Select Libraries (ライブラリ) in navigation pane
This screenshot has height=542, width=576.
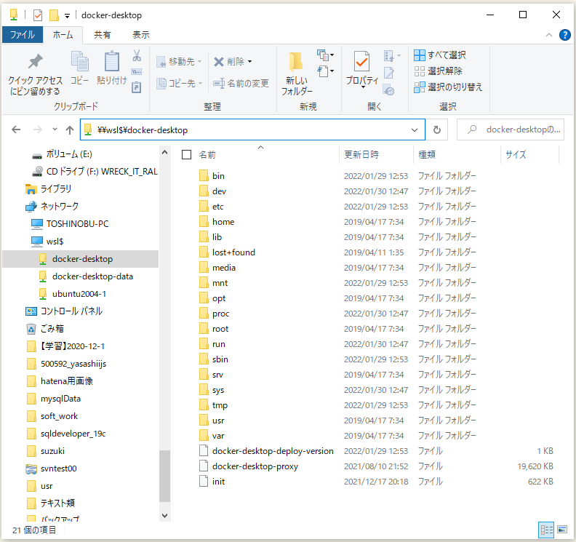(48, 189)
